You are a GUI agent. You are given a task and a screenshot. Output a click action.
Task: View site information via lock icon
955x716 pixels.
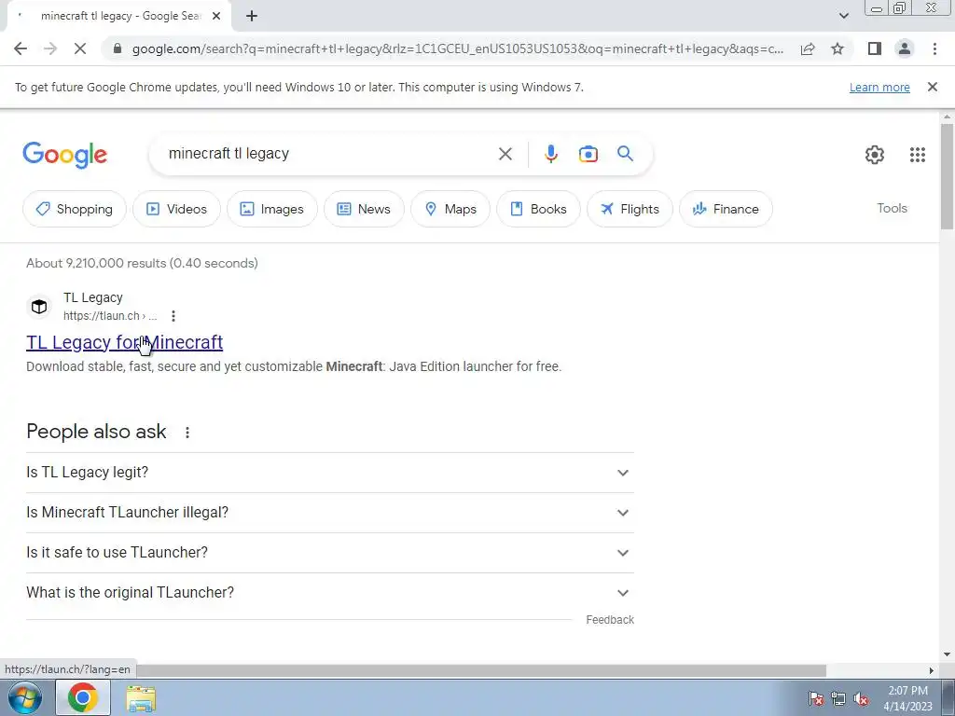pos(118,48)
